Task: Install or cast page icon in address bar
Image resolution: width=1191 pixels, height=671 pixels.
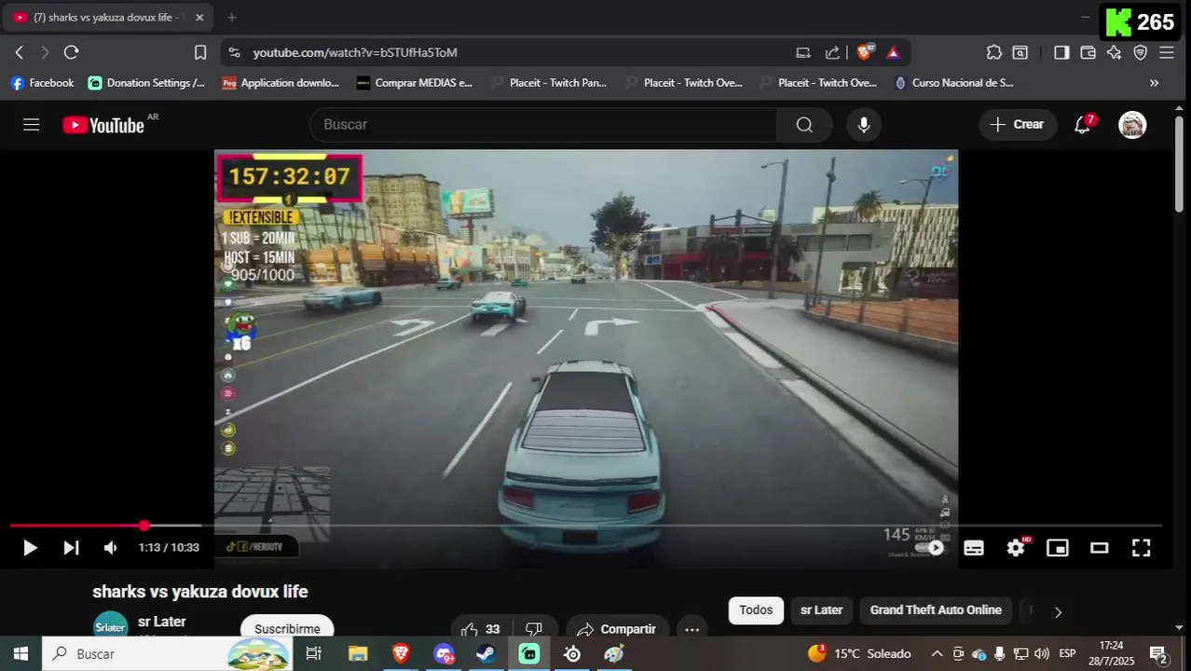Action: (x=803, y=52)
